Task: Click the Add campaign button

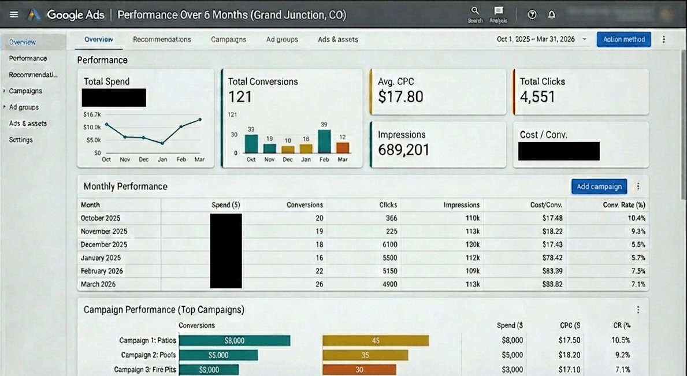Action: point(599,186)
